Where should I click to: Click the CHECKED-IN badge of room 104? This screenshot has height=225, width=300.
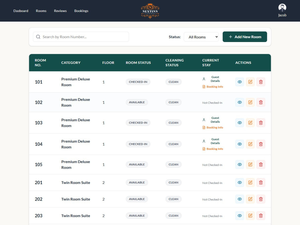[138, 144]
